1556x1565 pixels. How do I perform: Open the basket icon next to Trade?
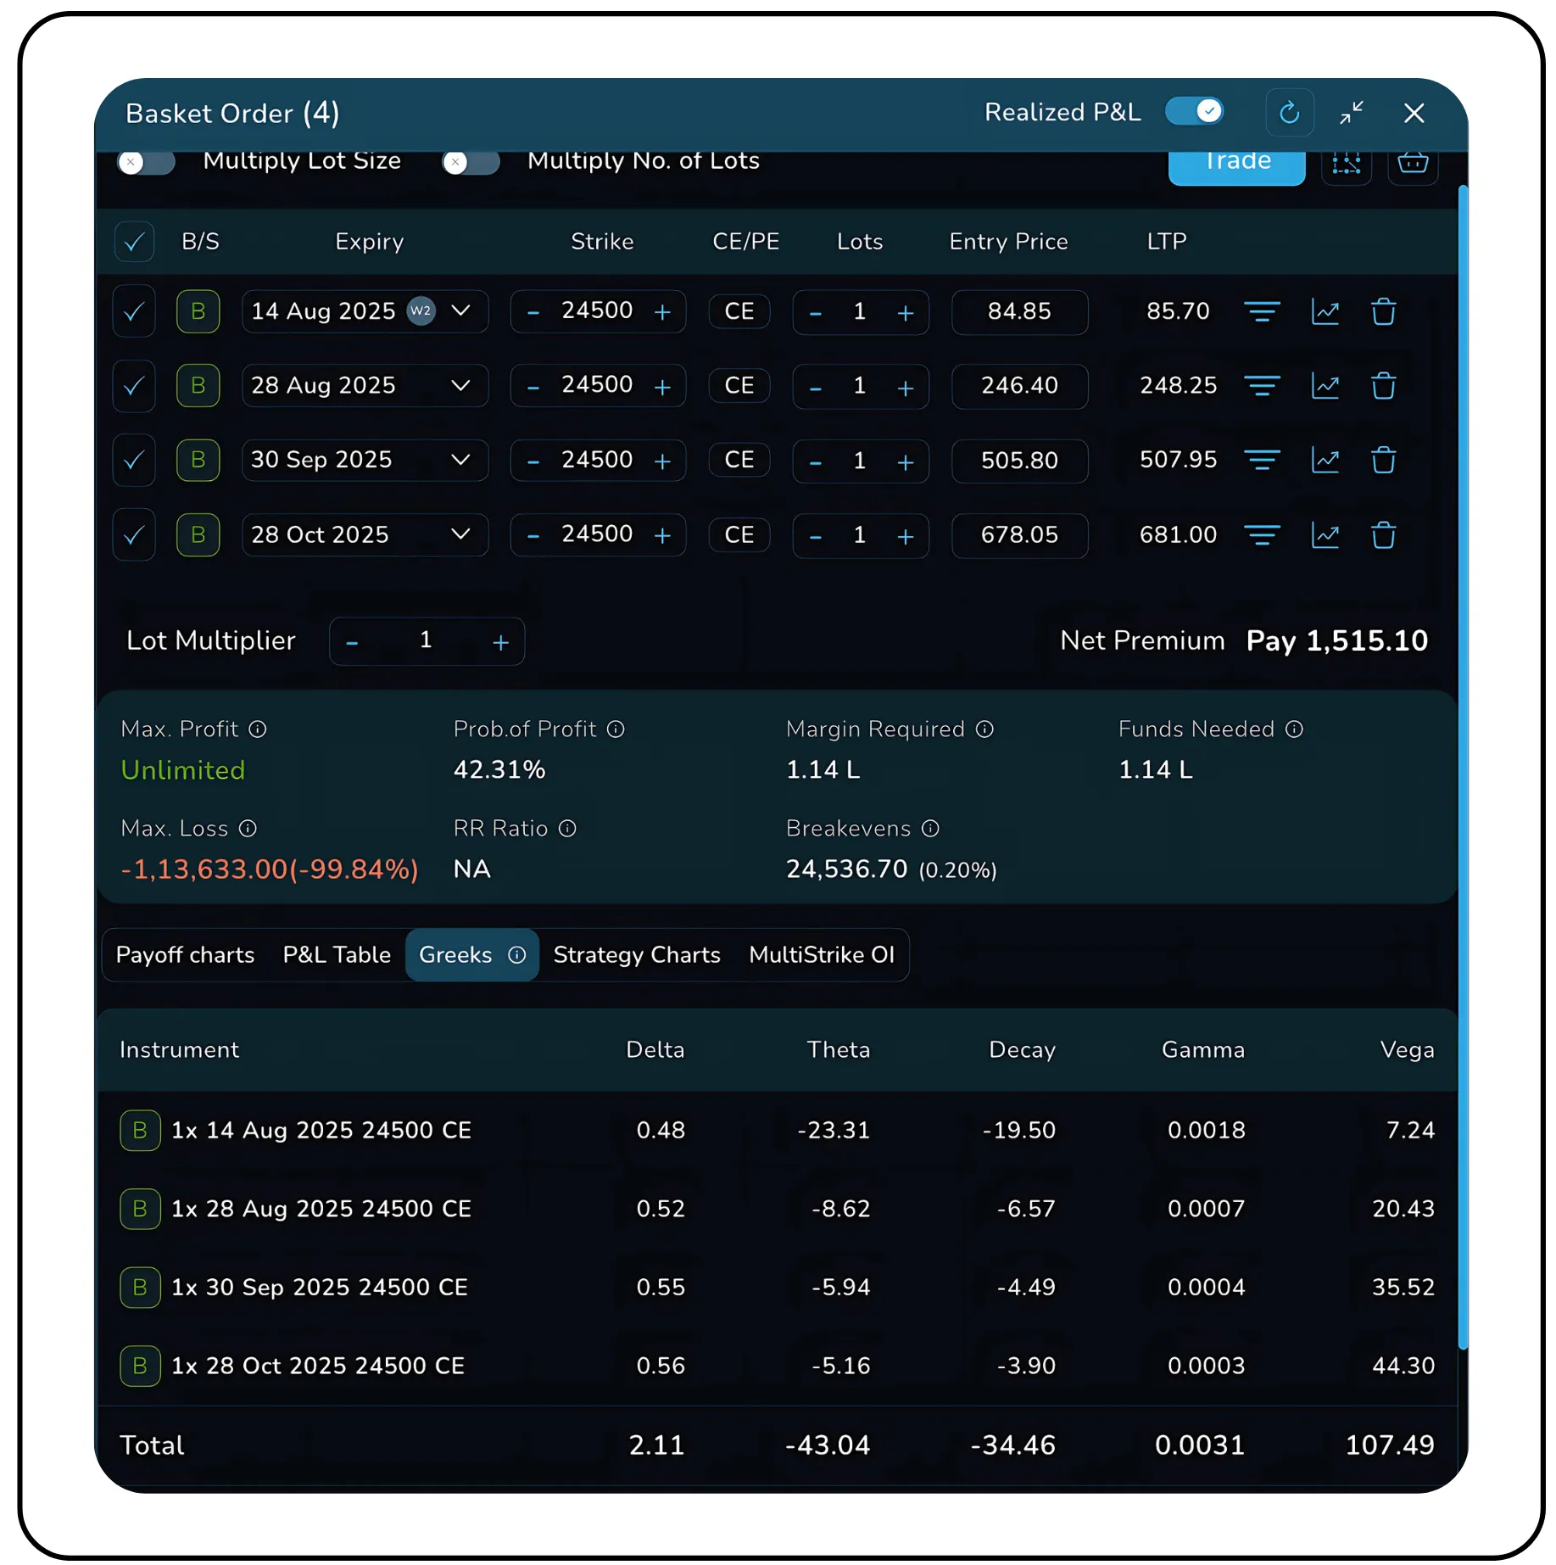1413,162
